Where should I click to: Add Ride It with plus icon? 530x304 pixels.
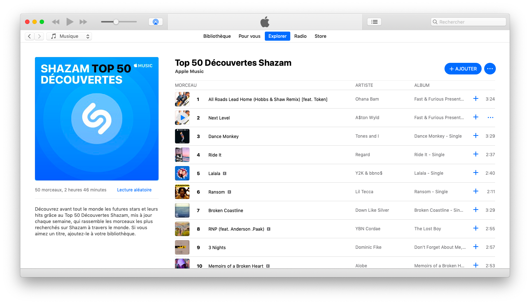pos(475,154)
